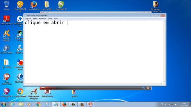Click the help icon in the background window
Screen dimensions: 191x107
(x=144, y=88)
